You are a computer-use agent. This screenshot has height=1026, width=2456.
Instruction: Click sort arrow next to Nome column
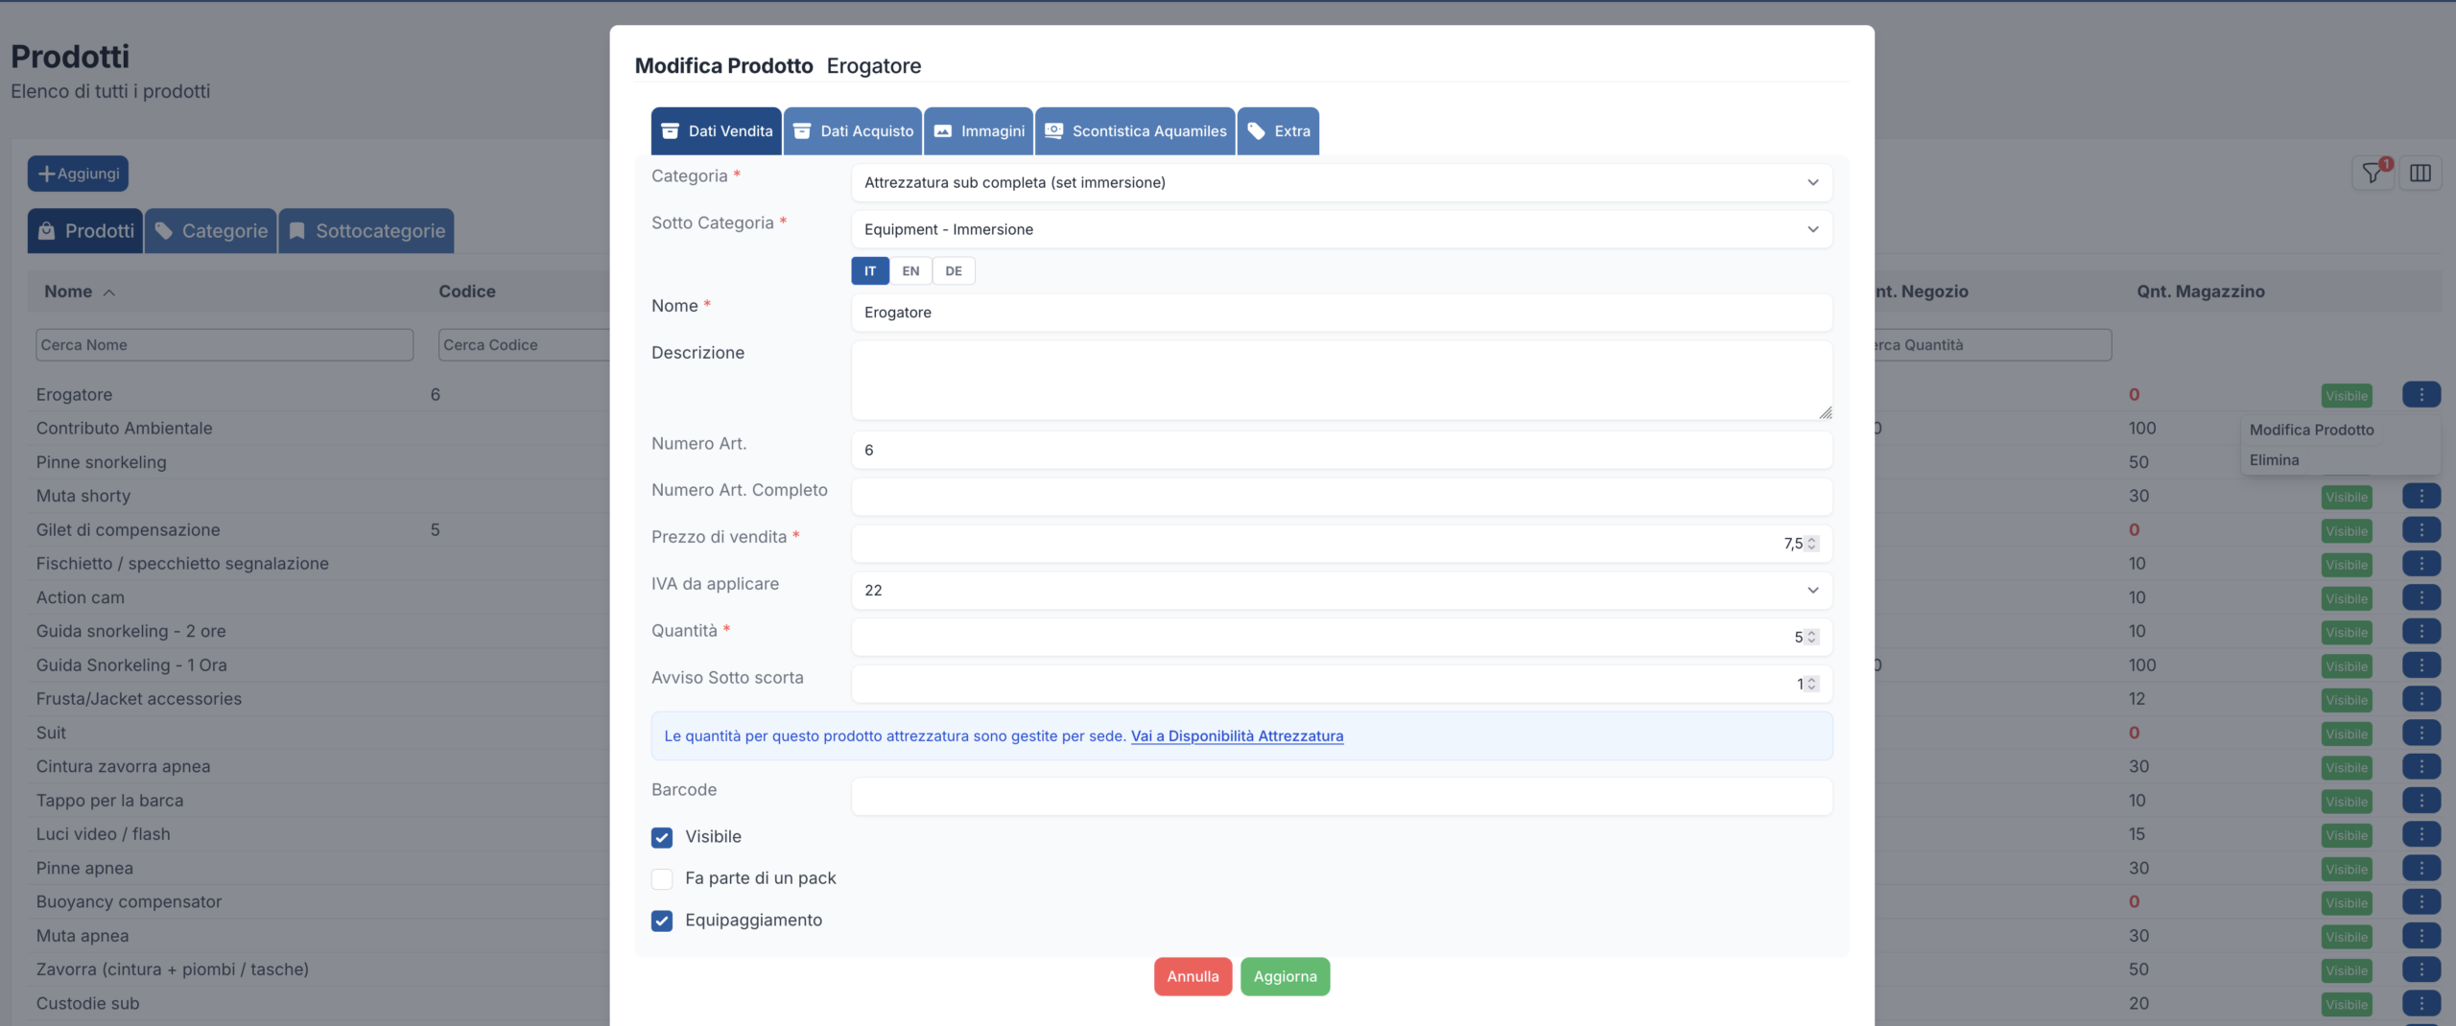[109, 292]
